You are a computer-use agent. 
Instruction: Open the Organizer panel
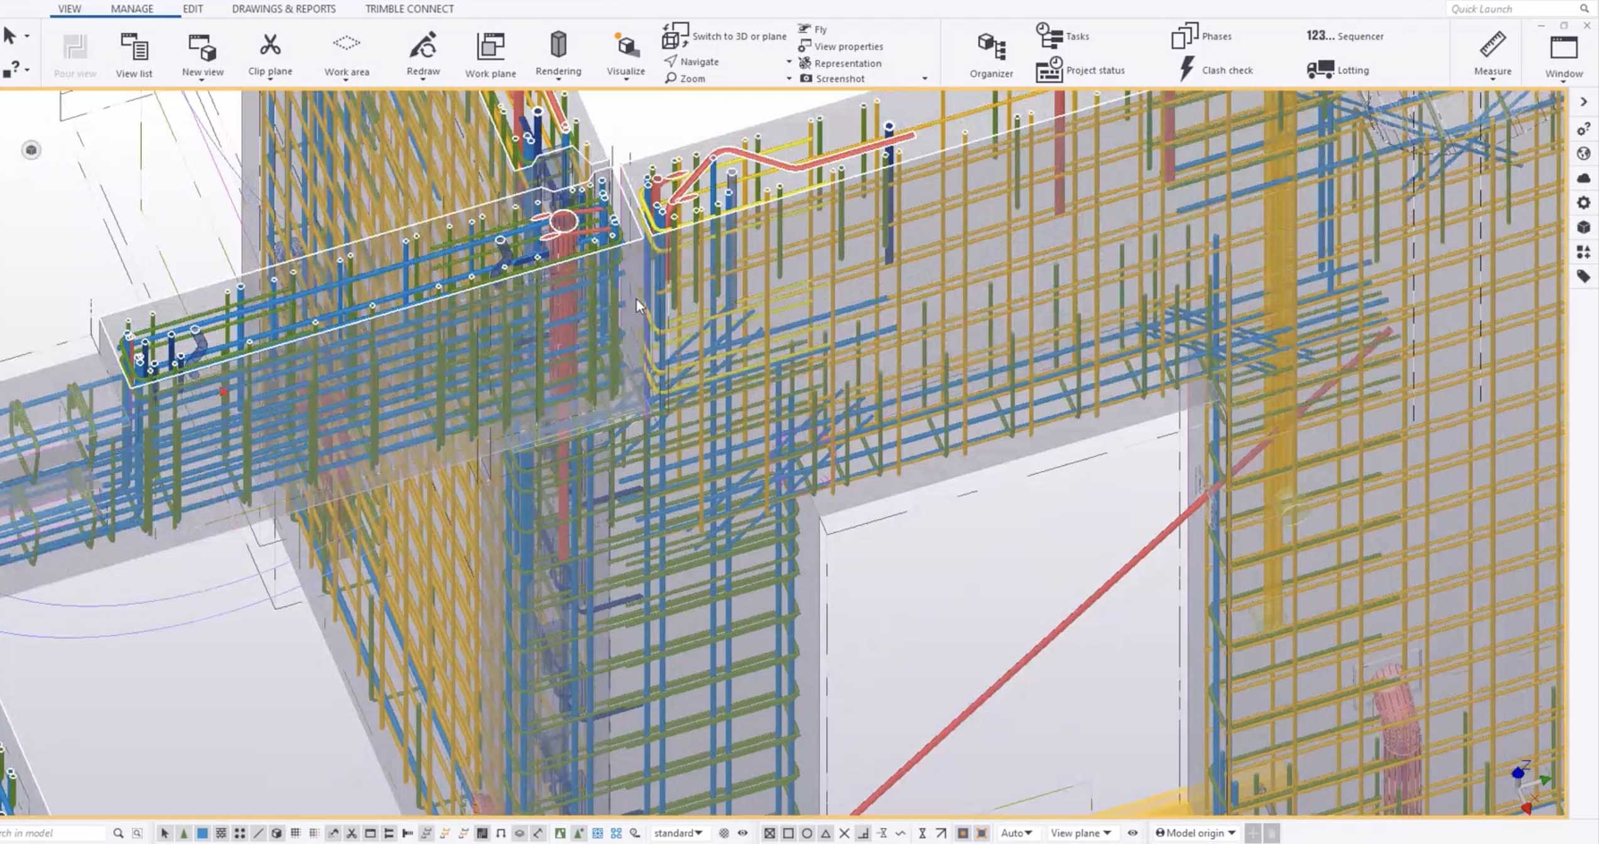[x=990, y=55]
